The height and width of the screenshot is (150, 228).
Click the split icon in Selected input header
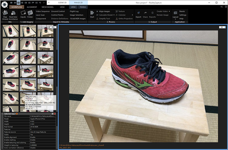click(52, 114)
